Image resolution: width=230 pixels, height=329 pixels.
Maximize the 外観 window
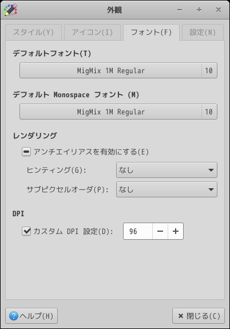click(199, 10)
